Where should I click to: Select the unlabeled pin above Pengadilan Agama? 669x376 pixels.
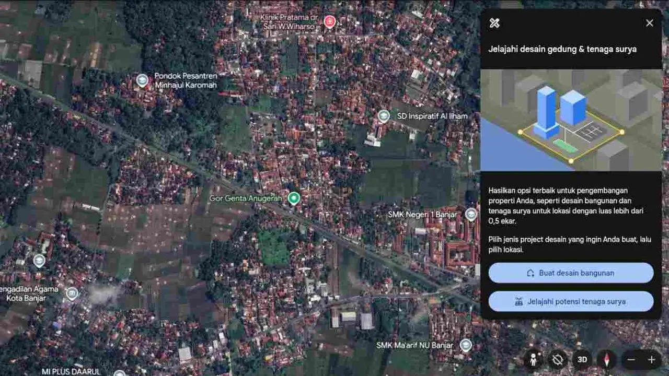39,260
